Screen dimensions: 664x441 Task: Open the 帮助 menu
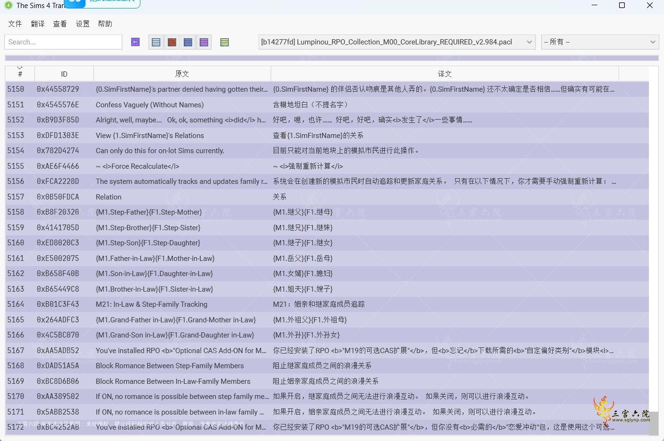(x=105, y=24)
